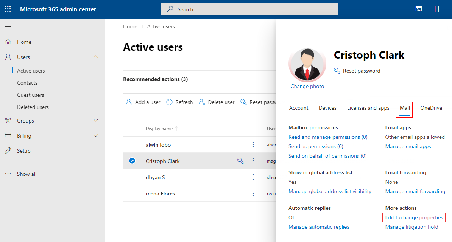Click into the Search box
The height and width of the screenshot is (242, 452).
249,9
